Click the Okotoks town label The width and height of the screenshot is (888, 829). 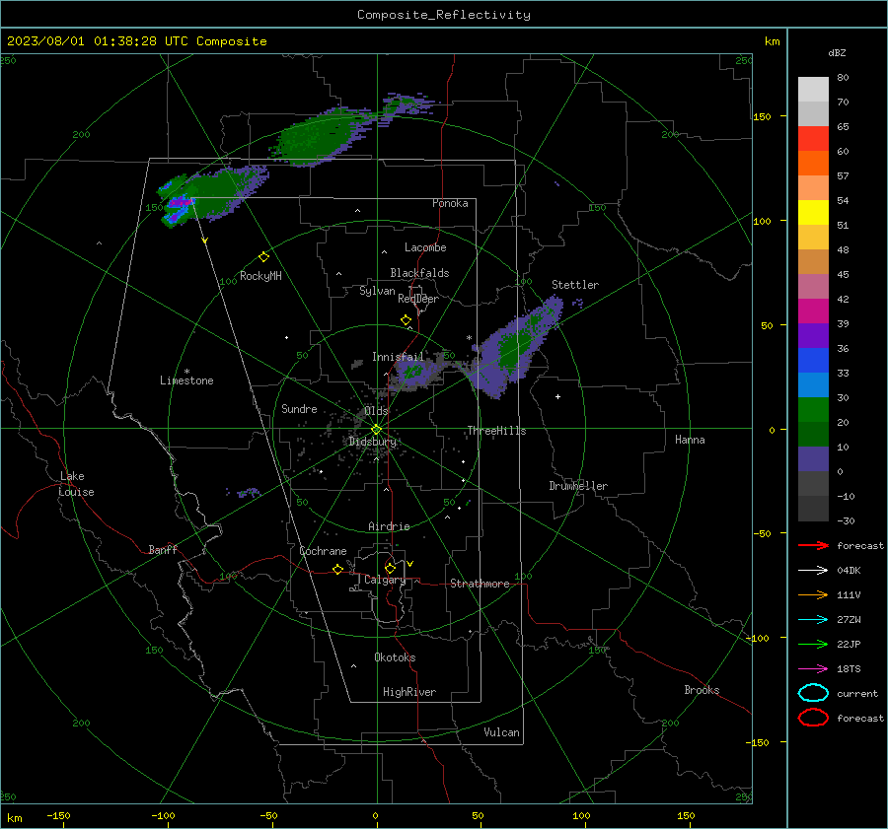coord(395,657)
